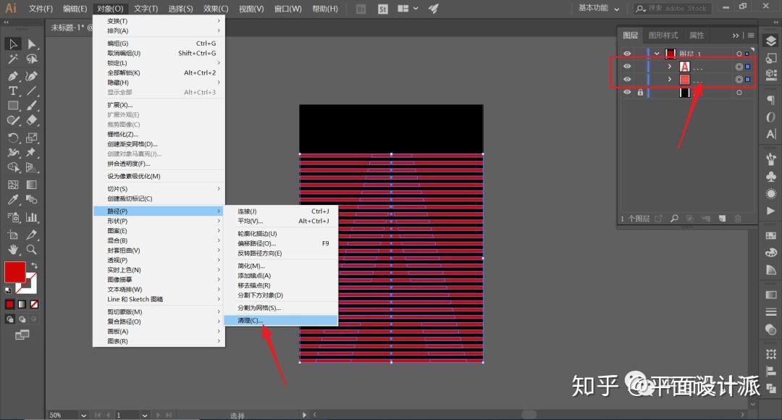Hide the locked black sublayer

[627, 92]
